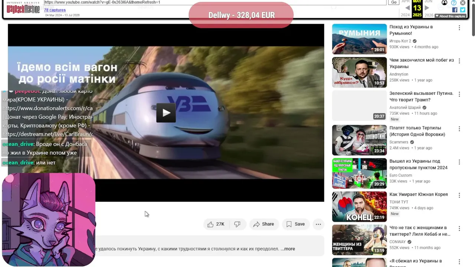Expand description with '...more' link
Image resolution: width=475 pixels, height=267 pixels.
click(x=288, y=249)
